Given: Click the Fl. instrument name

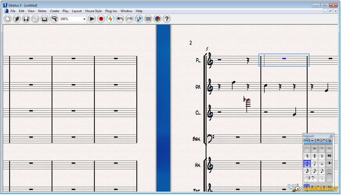Looking at the screenshot, I should [x=198, y=60].
